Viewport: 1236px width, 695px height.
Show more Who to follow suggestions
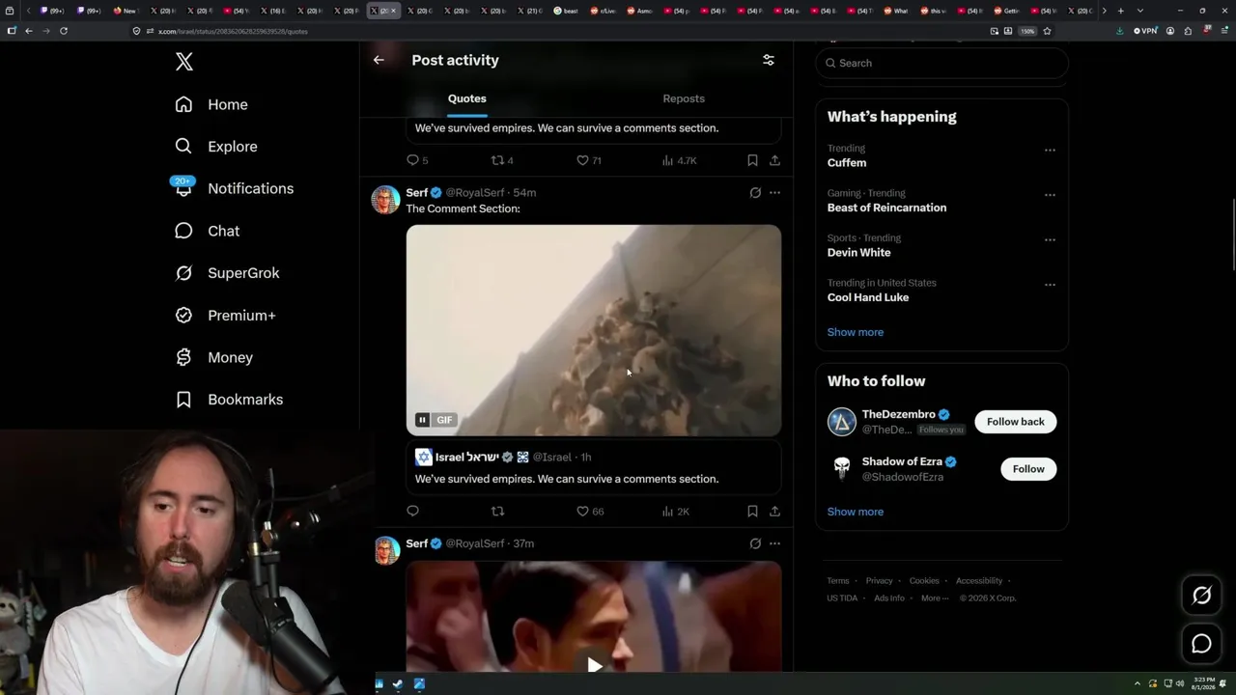pyautogui.click(x=856, y=512)
